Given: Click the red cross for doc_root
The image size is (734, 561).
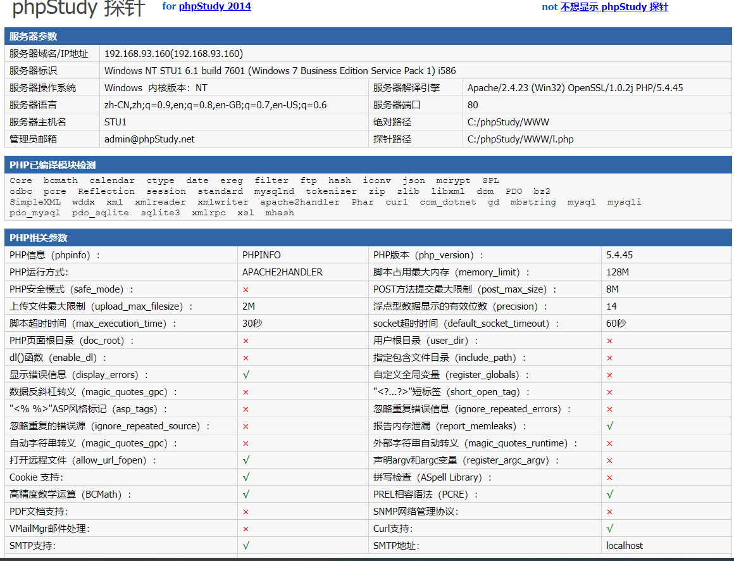Looking at the screenshot, I should 246,341.
